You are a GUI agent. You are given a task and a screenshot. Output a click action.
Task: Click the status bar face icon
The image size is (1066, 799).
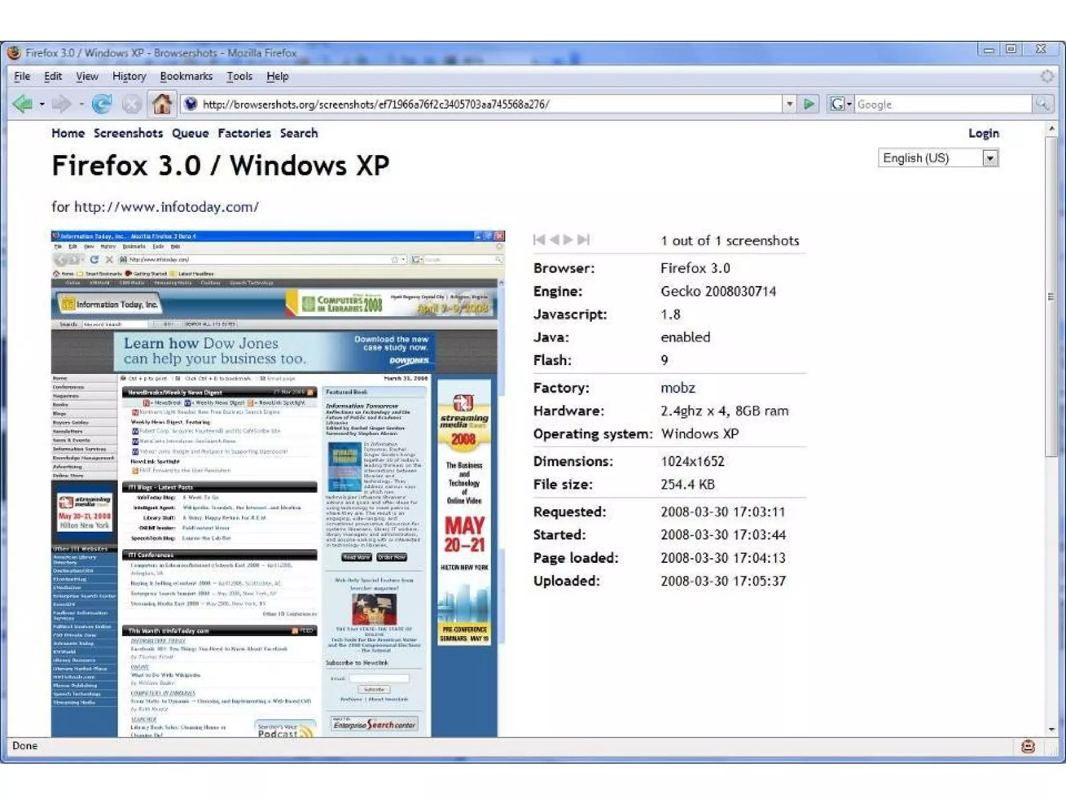pos(1027,746)
